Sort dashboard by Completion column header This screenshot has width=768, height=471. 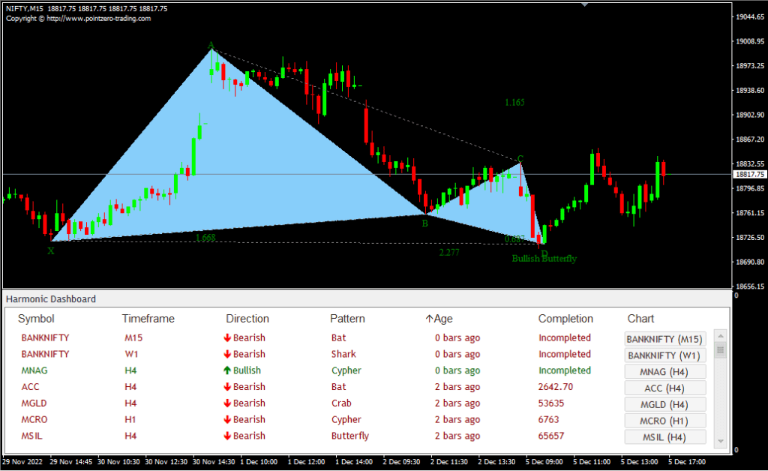pyautogui.click(x=565, y=319)
